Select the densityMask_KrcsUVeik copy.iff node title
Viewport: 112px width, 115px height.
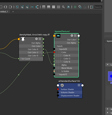[x=34, y=35]
